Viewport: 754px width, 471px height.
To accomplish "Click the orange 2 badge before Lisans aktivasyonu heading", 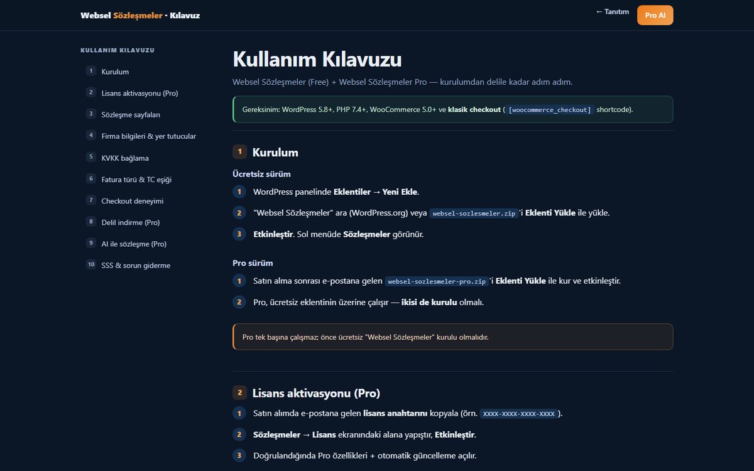I will coord(239,393).
